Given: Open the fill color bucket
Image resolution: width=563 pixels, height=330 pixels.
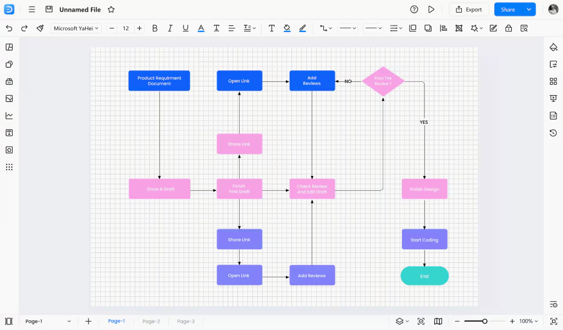Looking at the screenshot, I should tap(287, 29).
